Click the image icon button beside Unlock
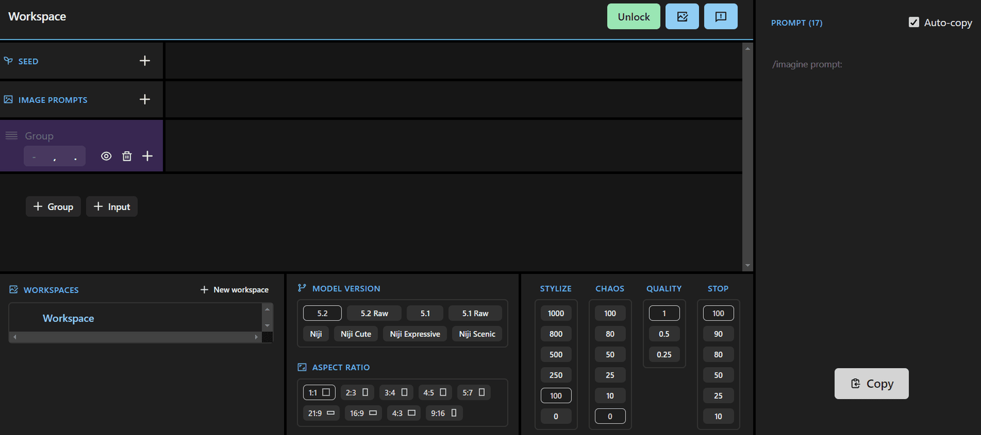 [682, 17]
